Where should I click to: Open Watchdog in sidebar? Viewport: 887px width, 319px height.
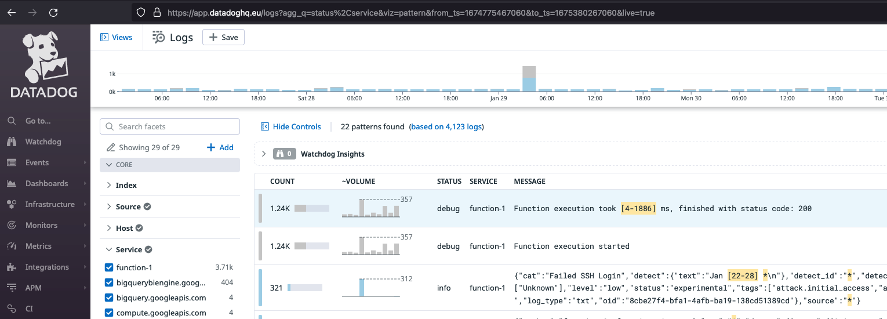pos(43,142)
